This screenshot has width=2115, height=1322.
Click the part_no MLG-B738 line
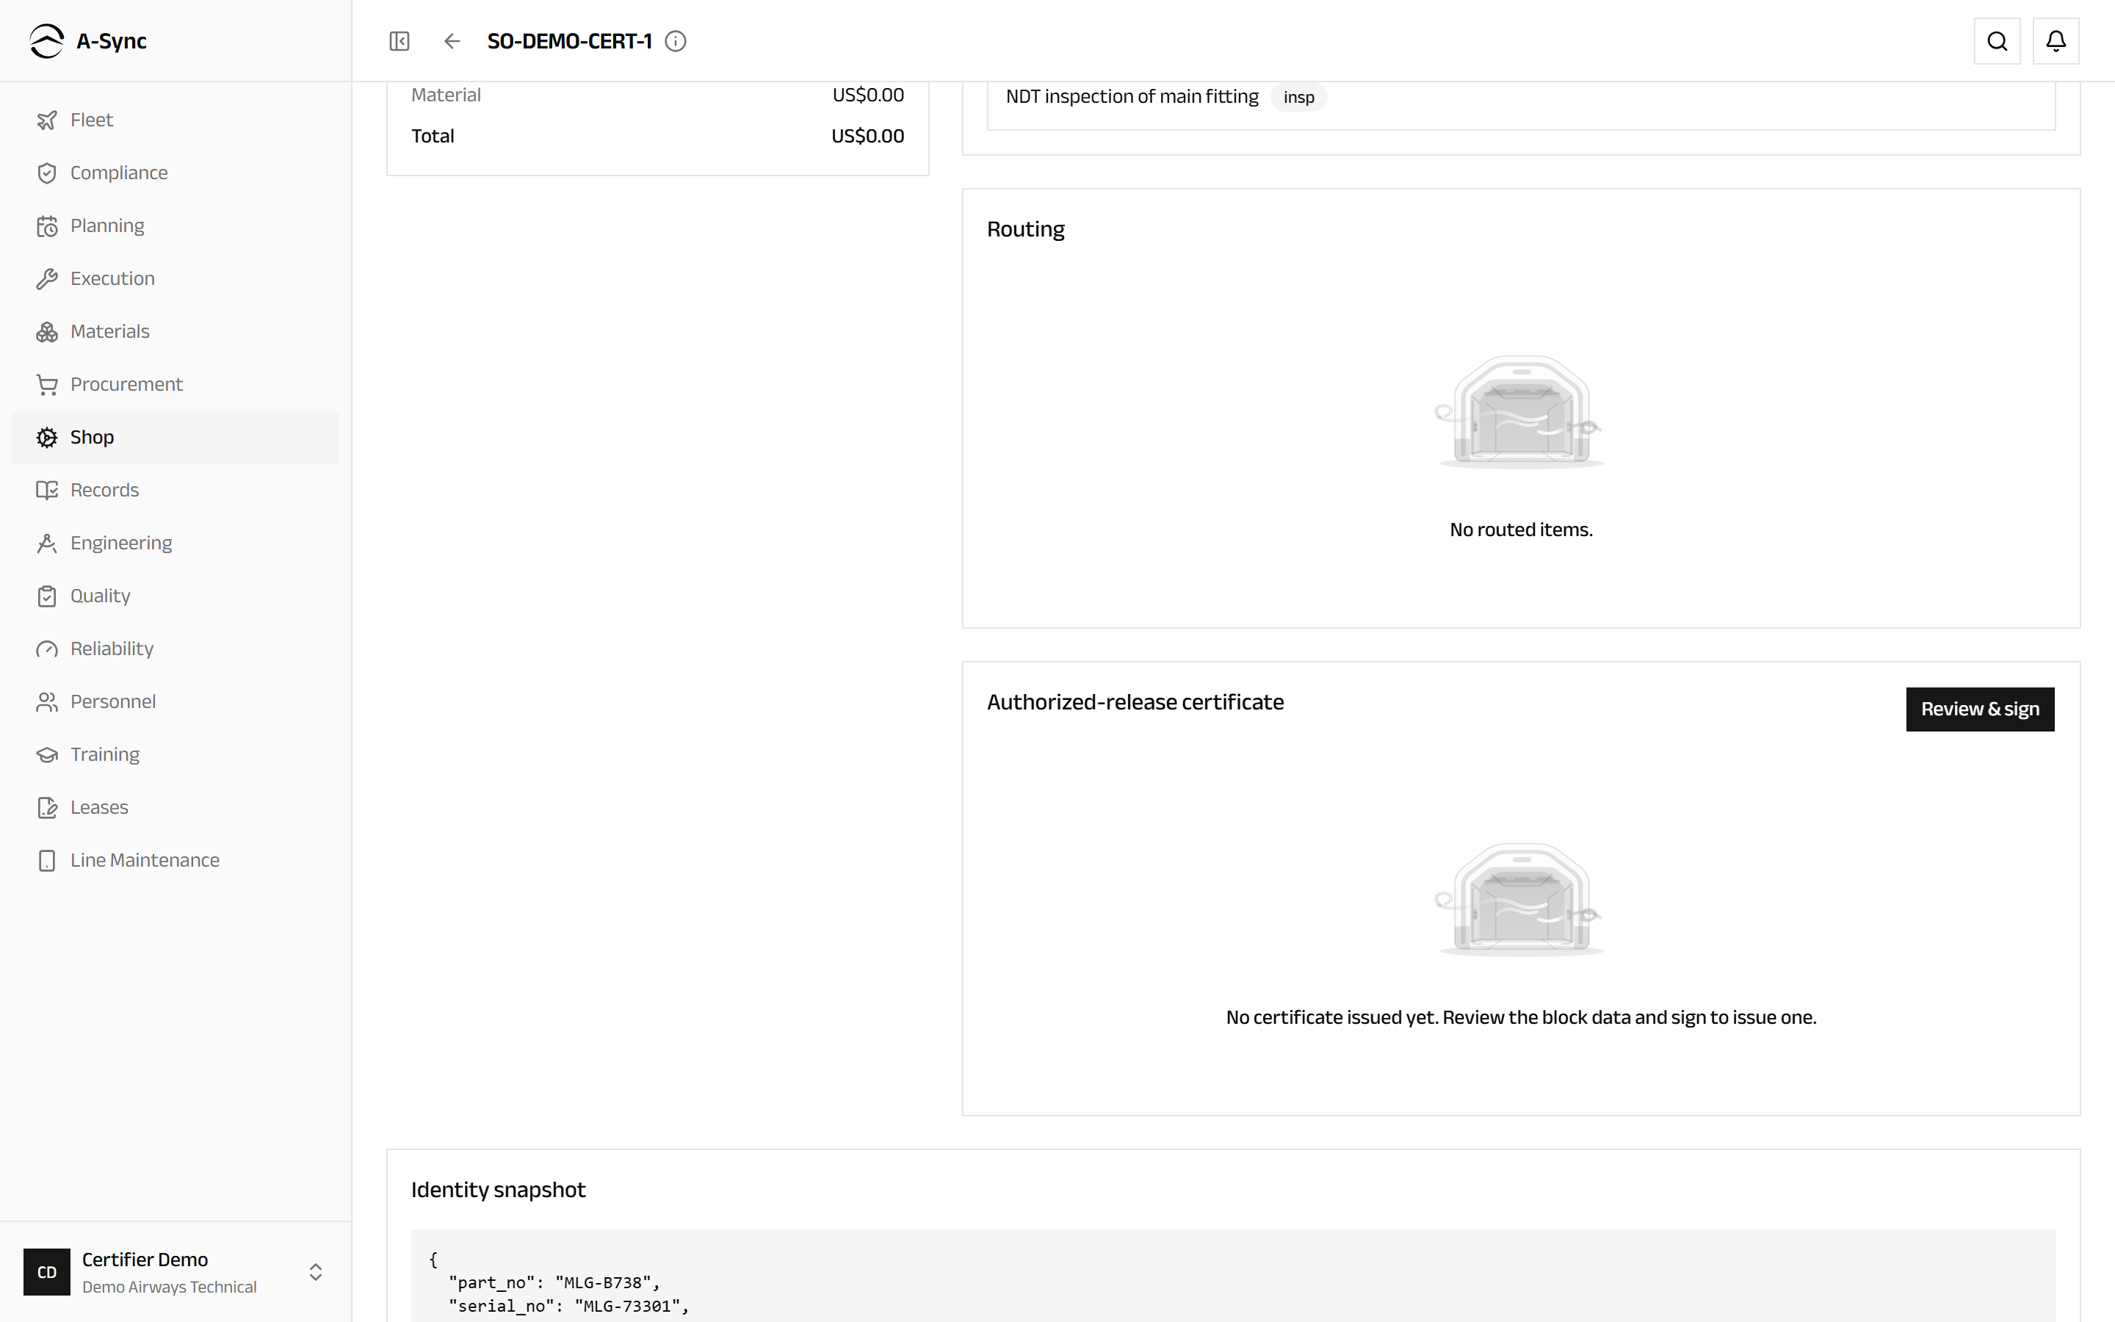click(554, 1282)
